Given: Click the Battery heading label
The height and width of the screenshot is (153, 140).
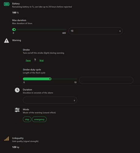Looking at the screenshot, I should click(16, 4).
